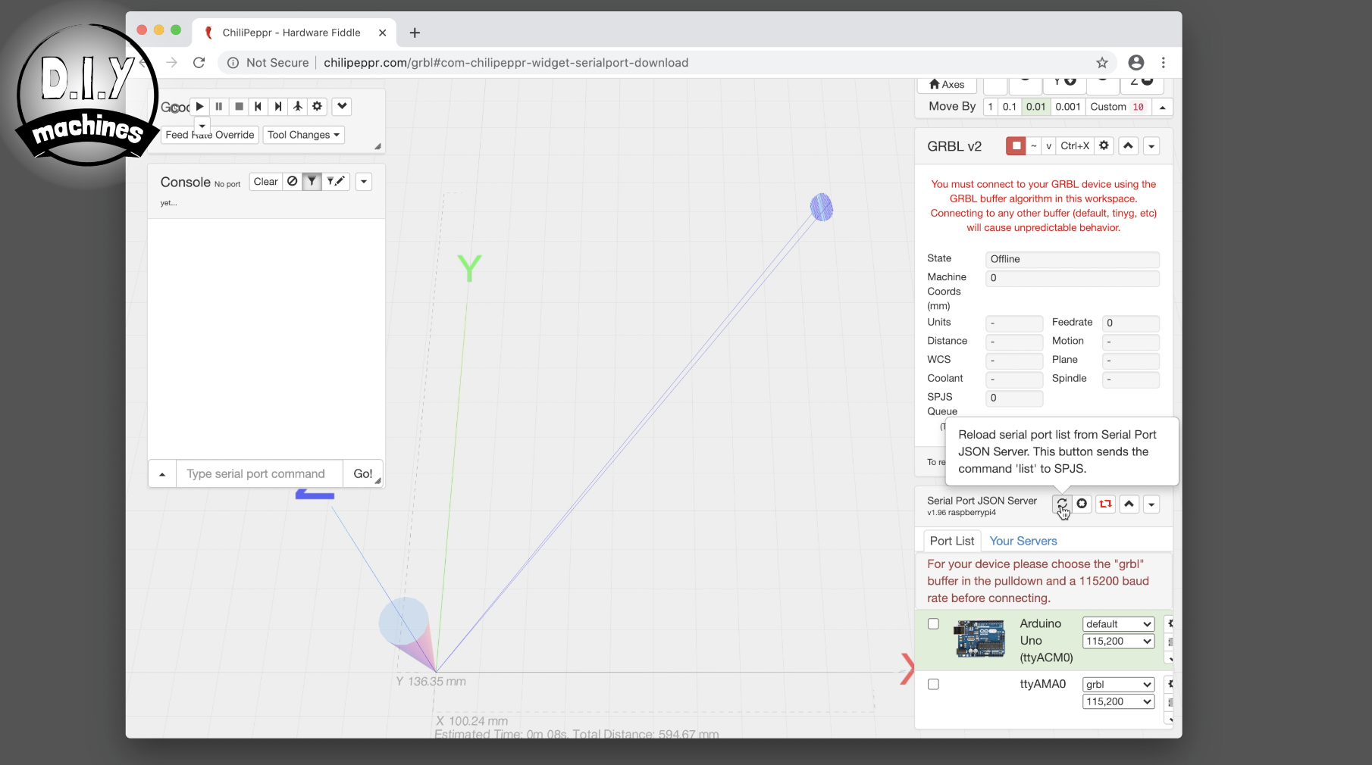Image resolution: width=1372 pixels, height=765 pixels.
Task: Set Move By to 0.001
Action: point(1068,107)
